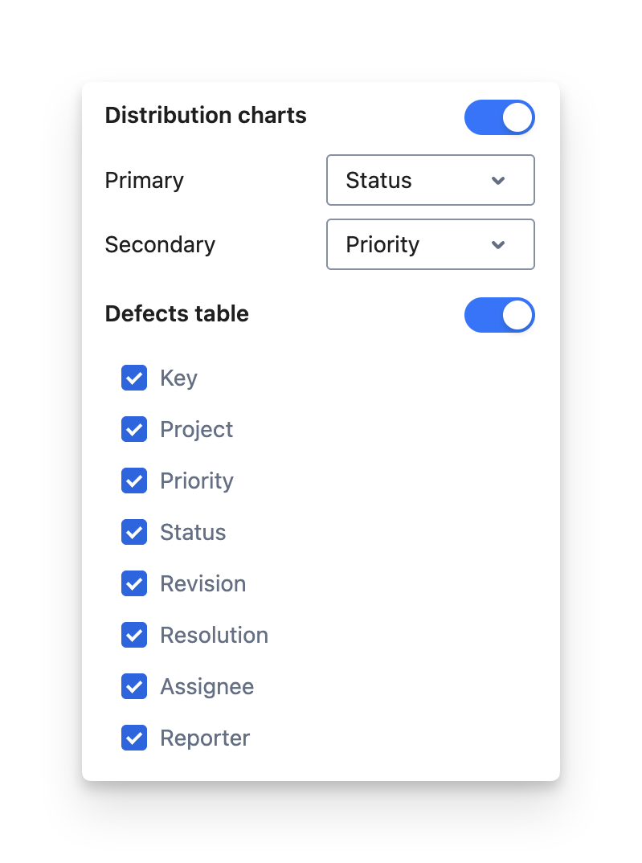Click the Revision checkbox label text
This screenshot has width=642, height=863.
coord(202,583)
